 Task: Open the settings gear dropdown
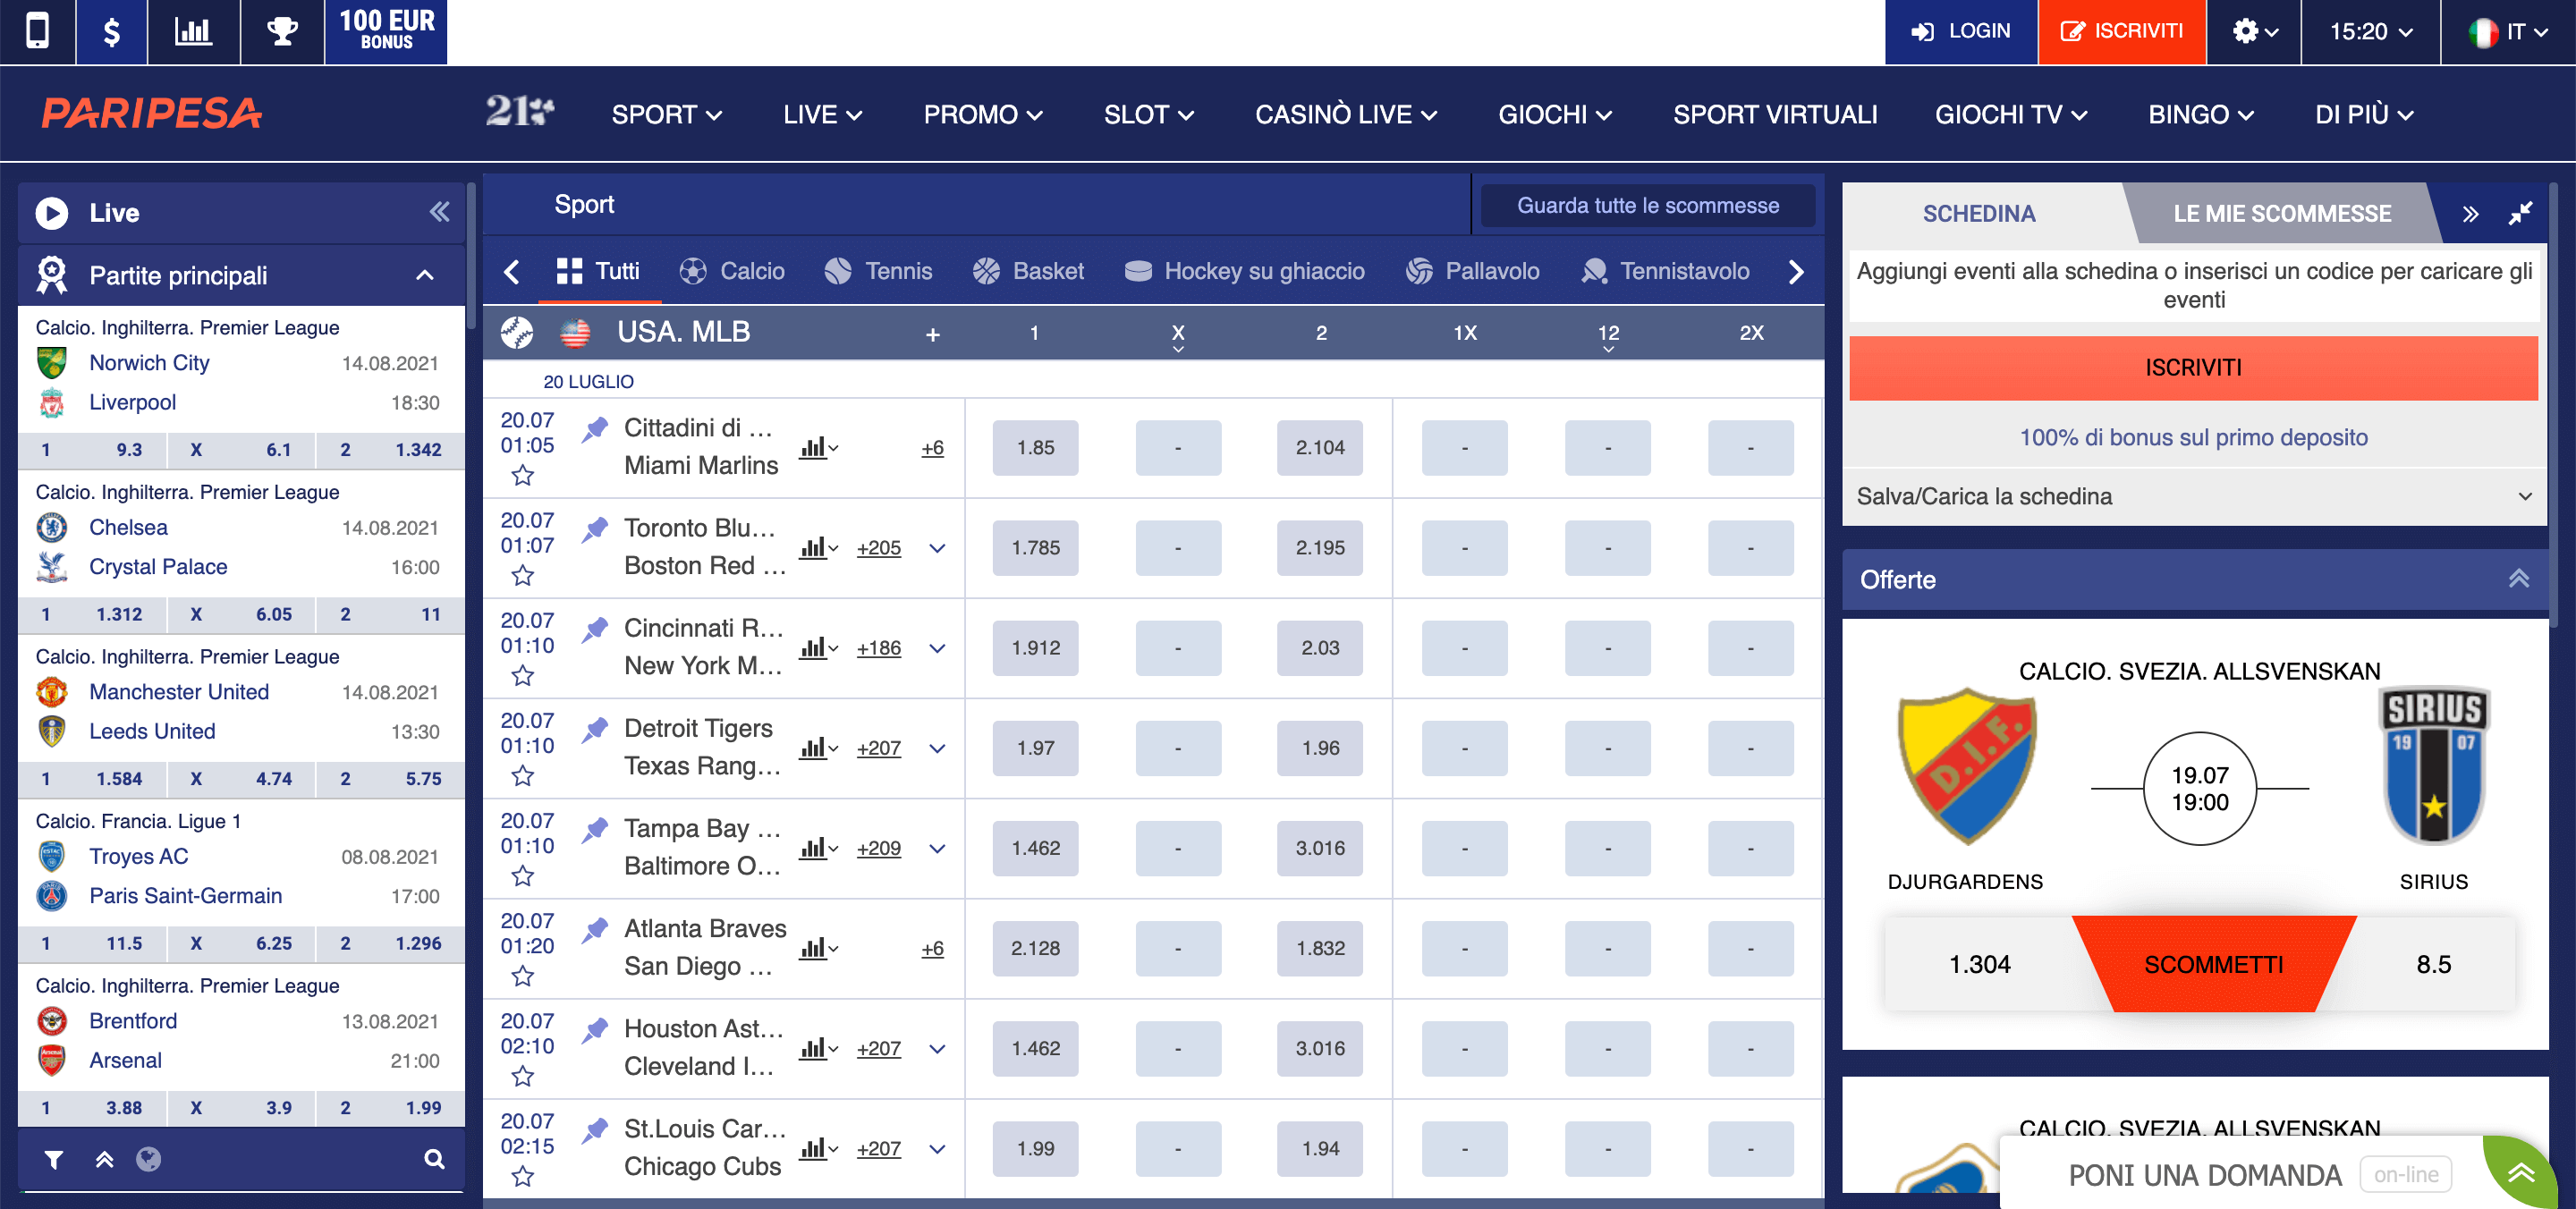coord(2254,31)
